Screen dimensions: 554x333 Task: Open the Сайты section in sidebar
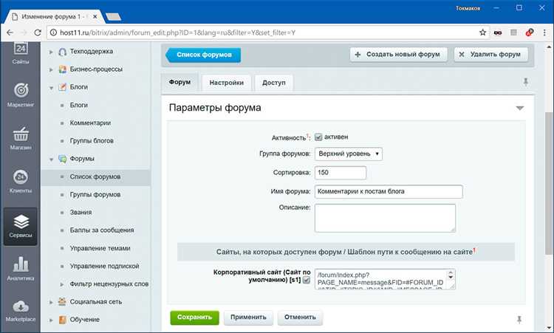[21, 53]
